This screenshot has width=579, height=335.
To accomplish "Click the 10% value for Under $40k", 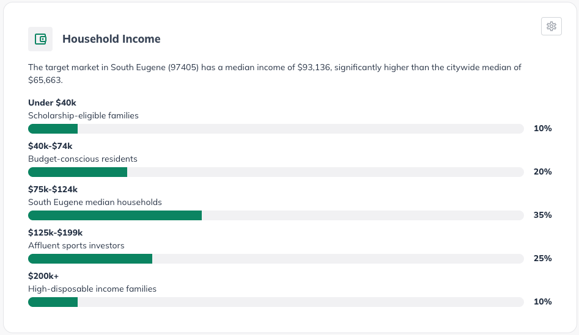I will point(542,128).
